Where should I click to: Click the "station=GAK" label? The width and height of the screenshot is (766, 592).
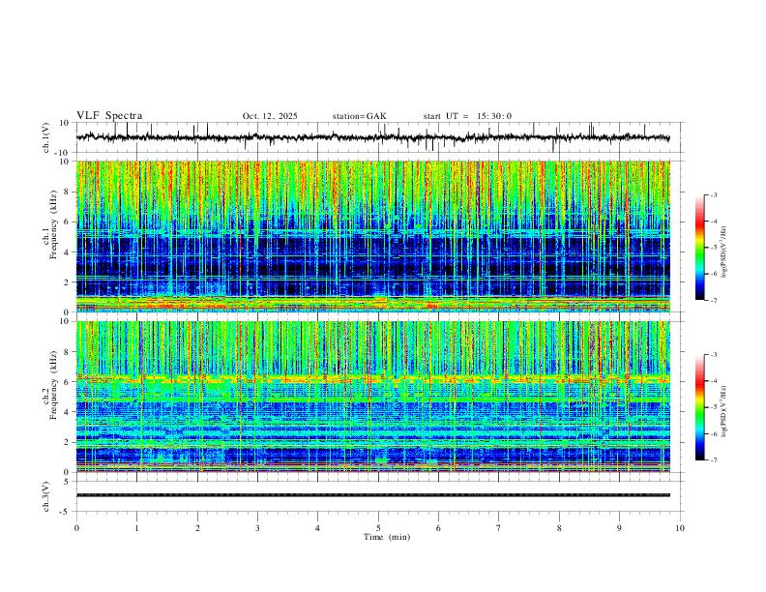point(359,116)
